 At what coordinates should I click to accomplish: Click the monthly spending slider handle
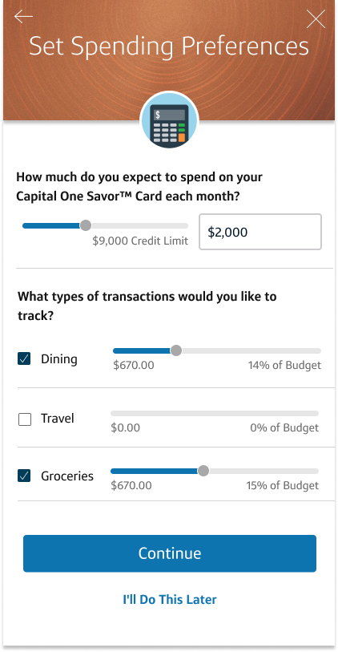86,225
